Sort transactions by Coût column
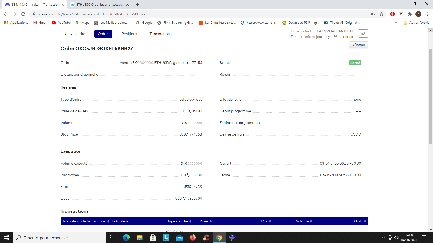This screenshot has width=433, height=243. [x=360, y=221]
